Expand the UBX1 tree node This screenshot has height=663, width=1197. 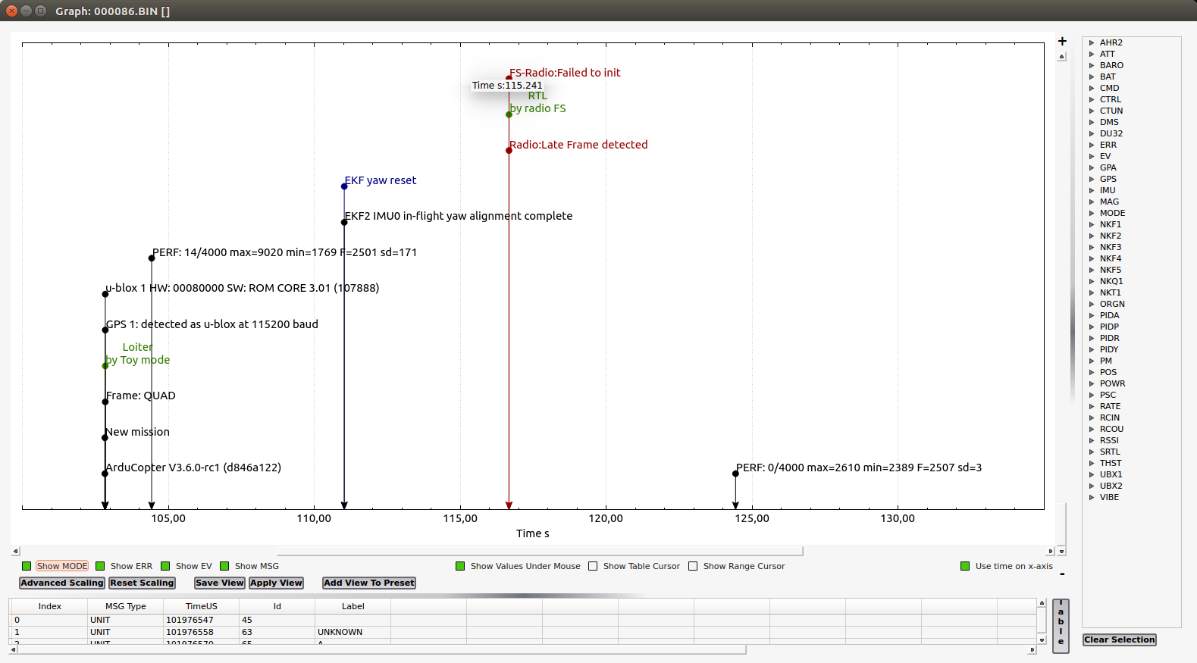1092,474
